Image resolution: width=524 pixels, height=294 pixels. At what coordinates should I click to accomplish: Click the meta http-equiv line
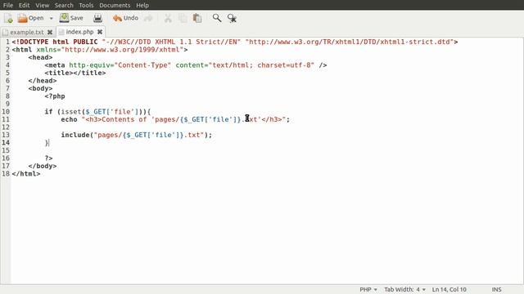(x=186, y=65)
